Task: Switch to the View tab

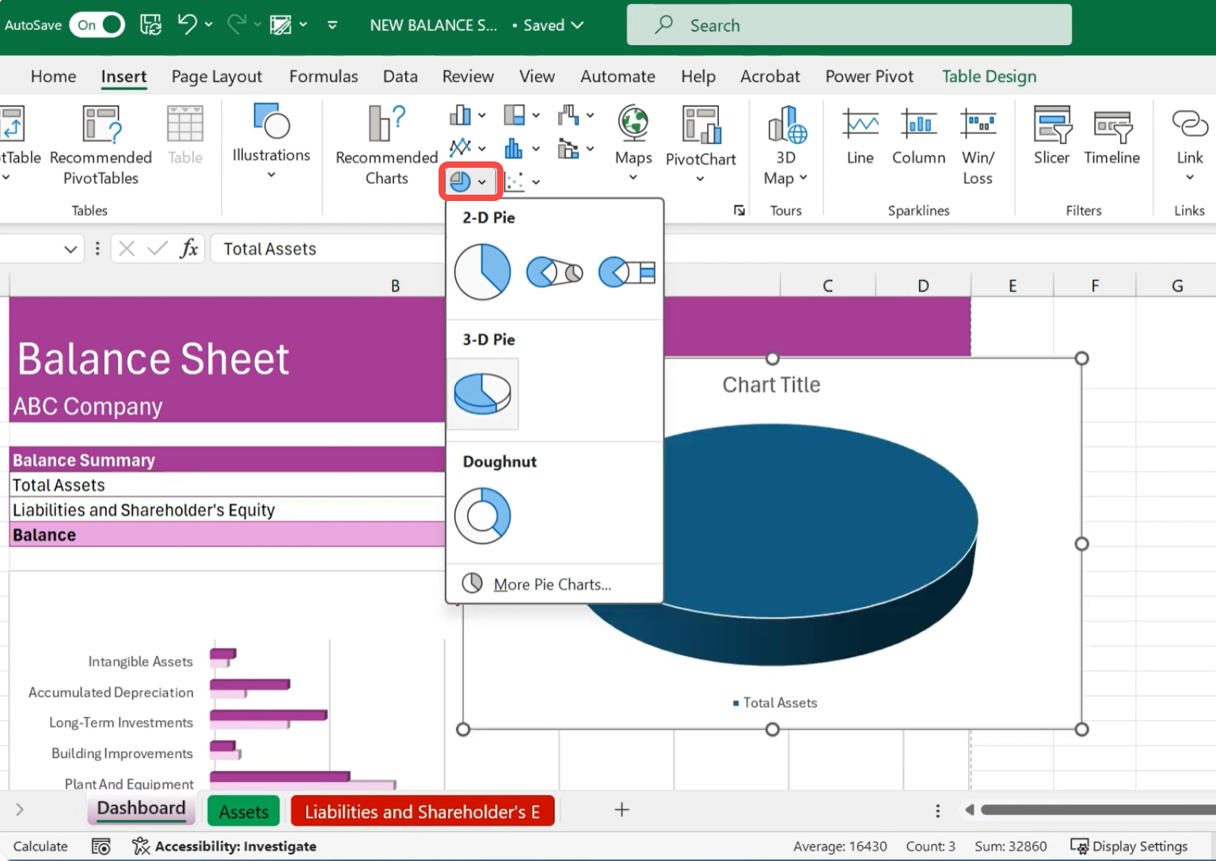Action: click(x=537, y=76)
